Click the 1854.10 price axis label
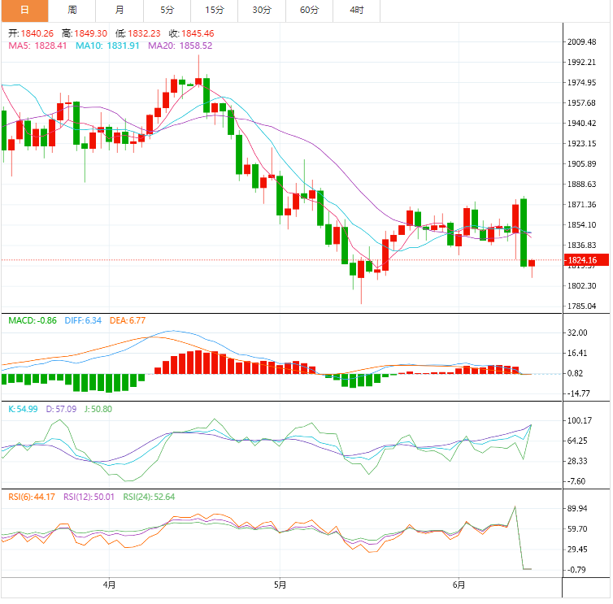Screen dimensions: 613x604 582,225
